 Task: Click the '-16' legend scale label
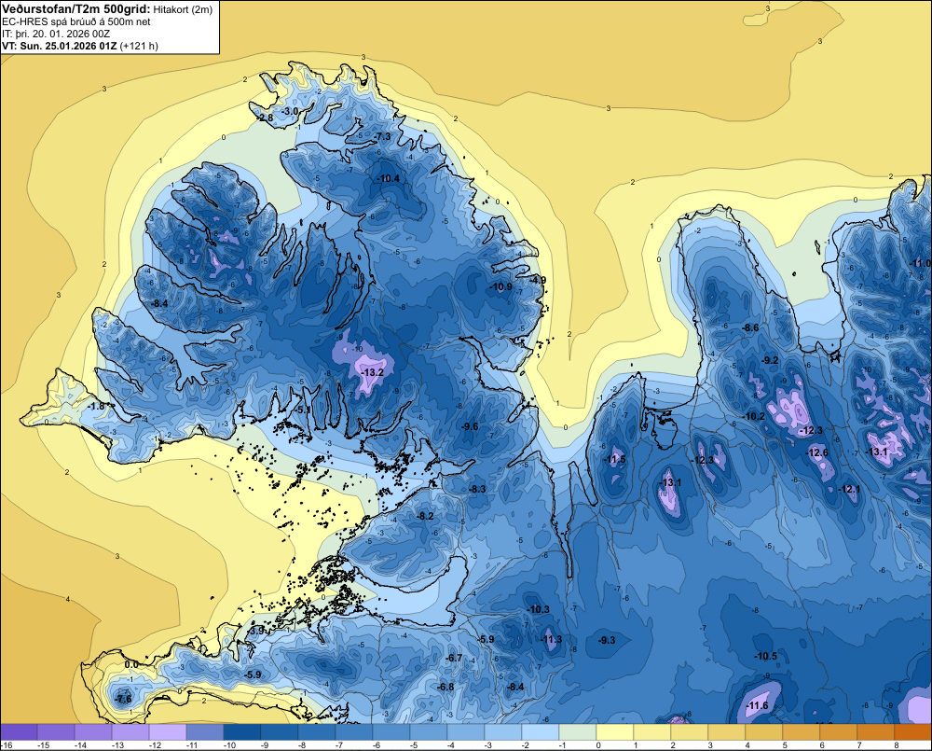[7, 745]
